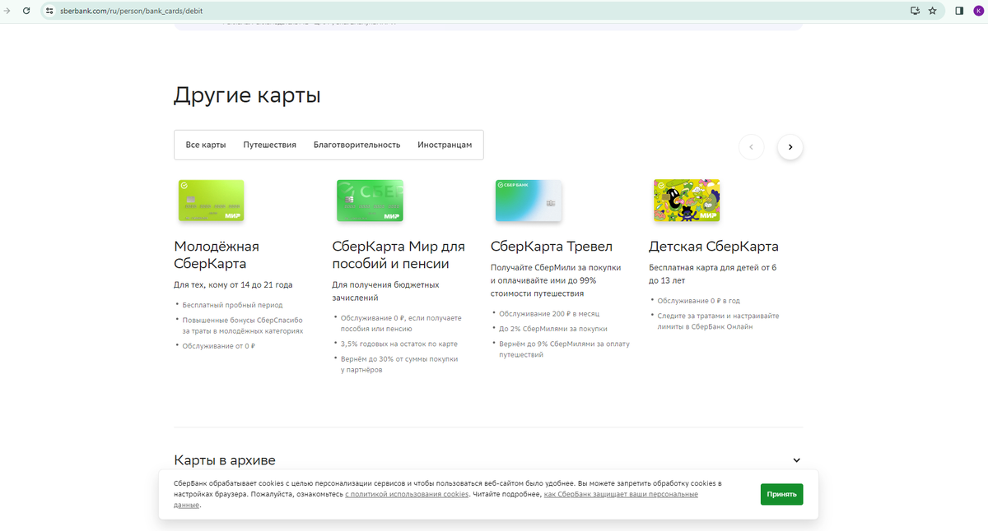Click the Карты в архиве heading
Screen dimensions: 988x531
[225, 460]
